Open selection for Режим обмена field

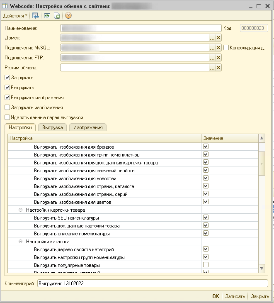[x=212, y=68]
